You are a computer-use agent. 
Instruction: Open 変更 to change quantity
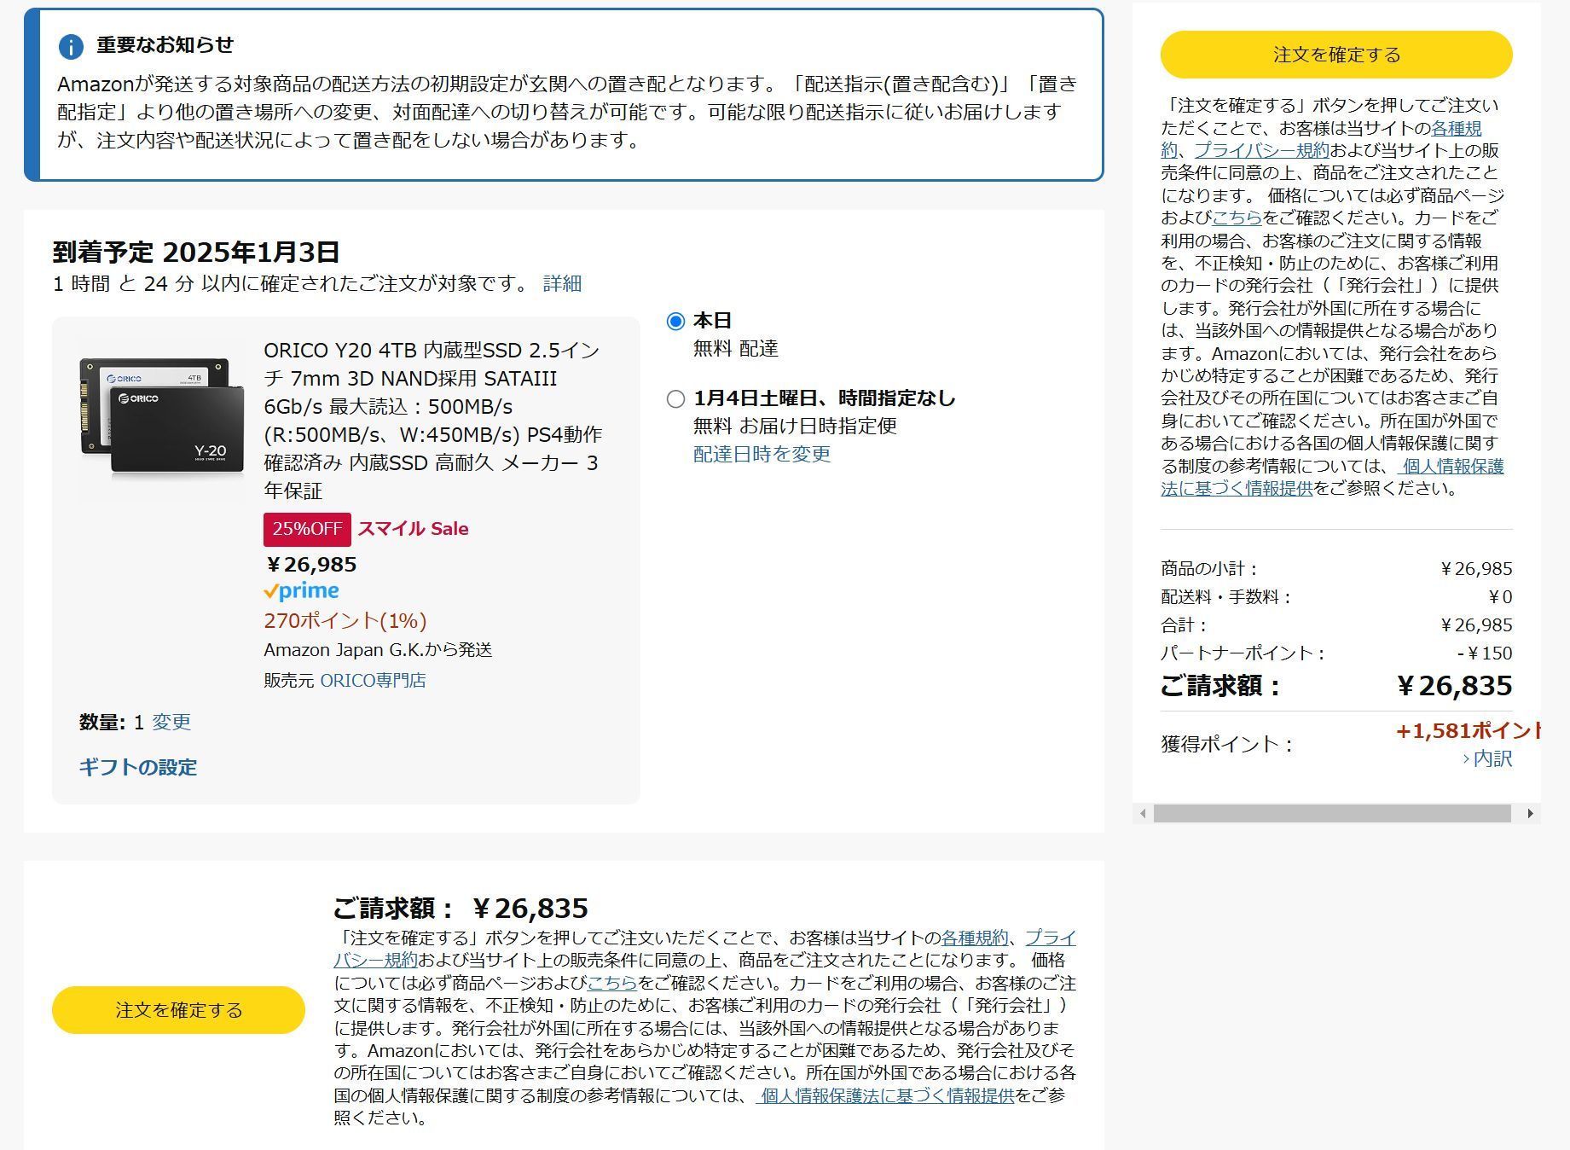coord(171,722)
